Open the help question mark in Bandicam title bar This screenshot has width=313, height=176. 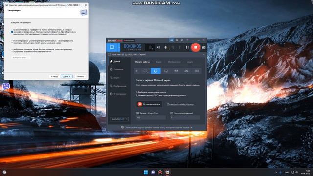point(187,40)
